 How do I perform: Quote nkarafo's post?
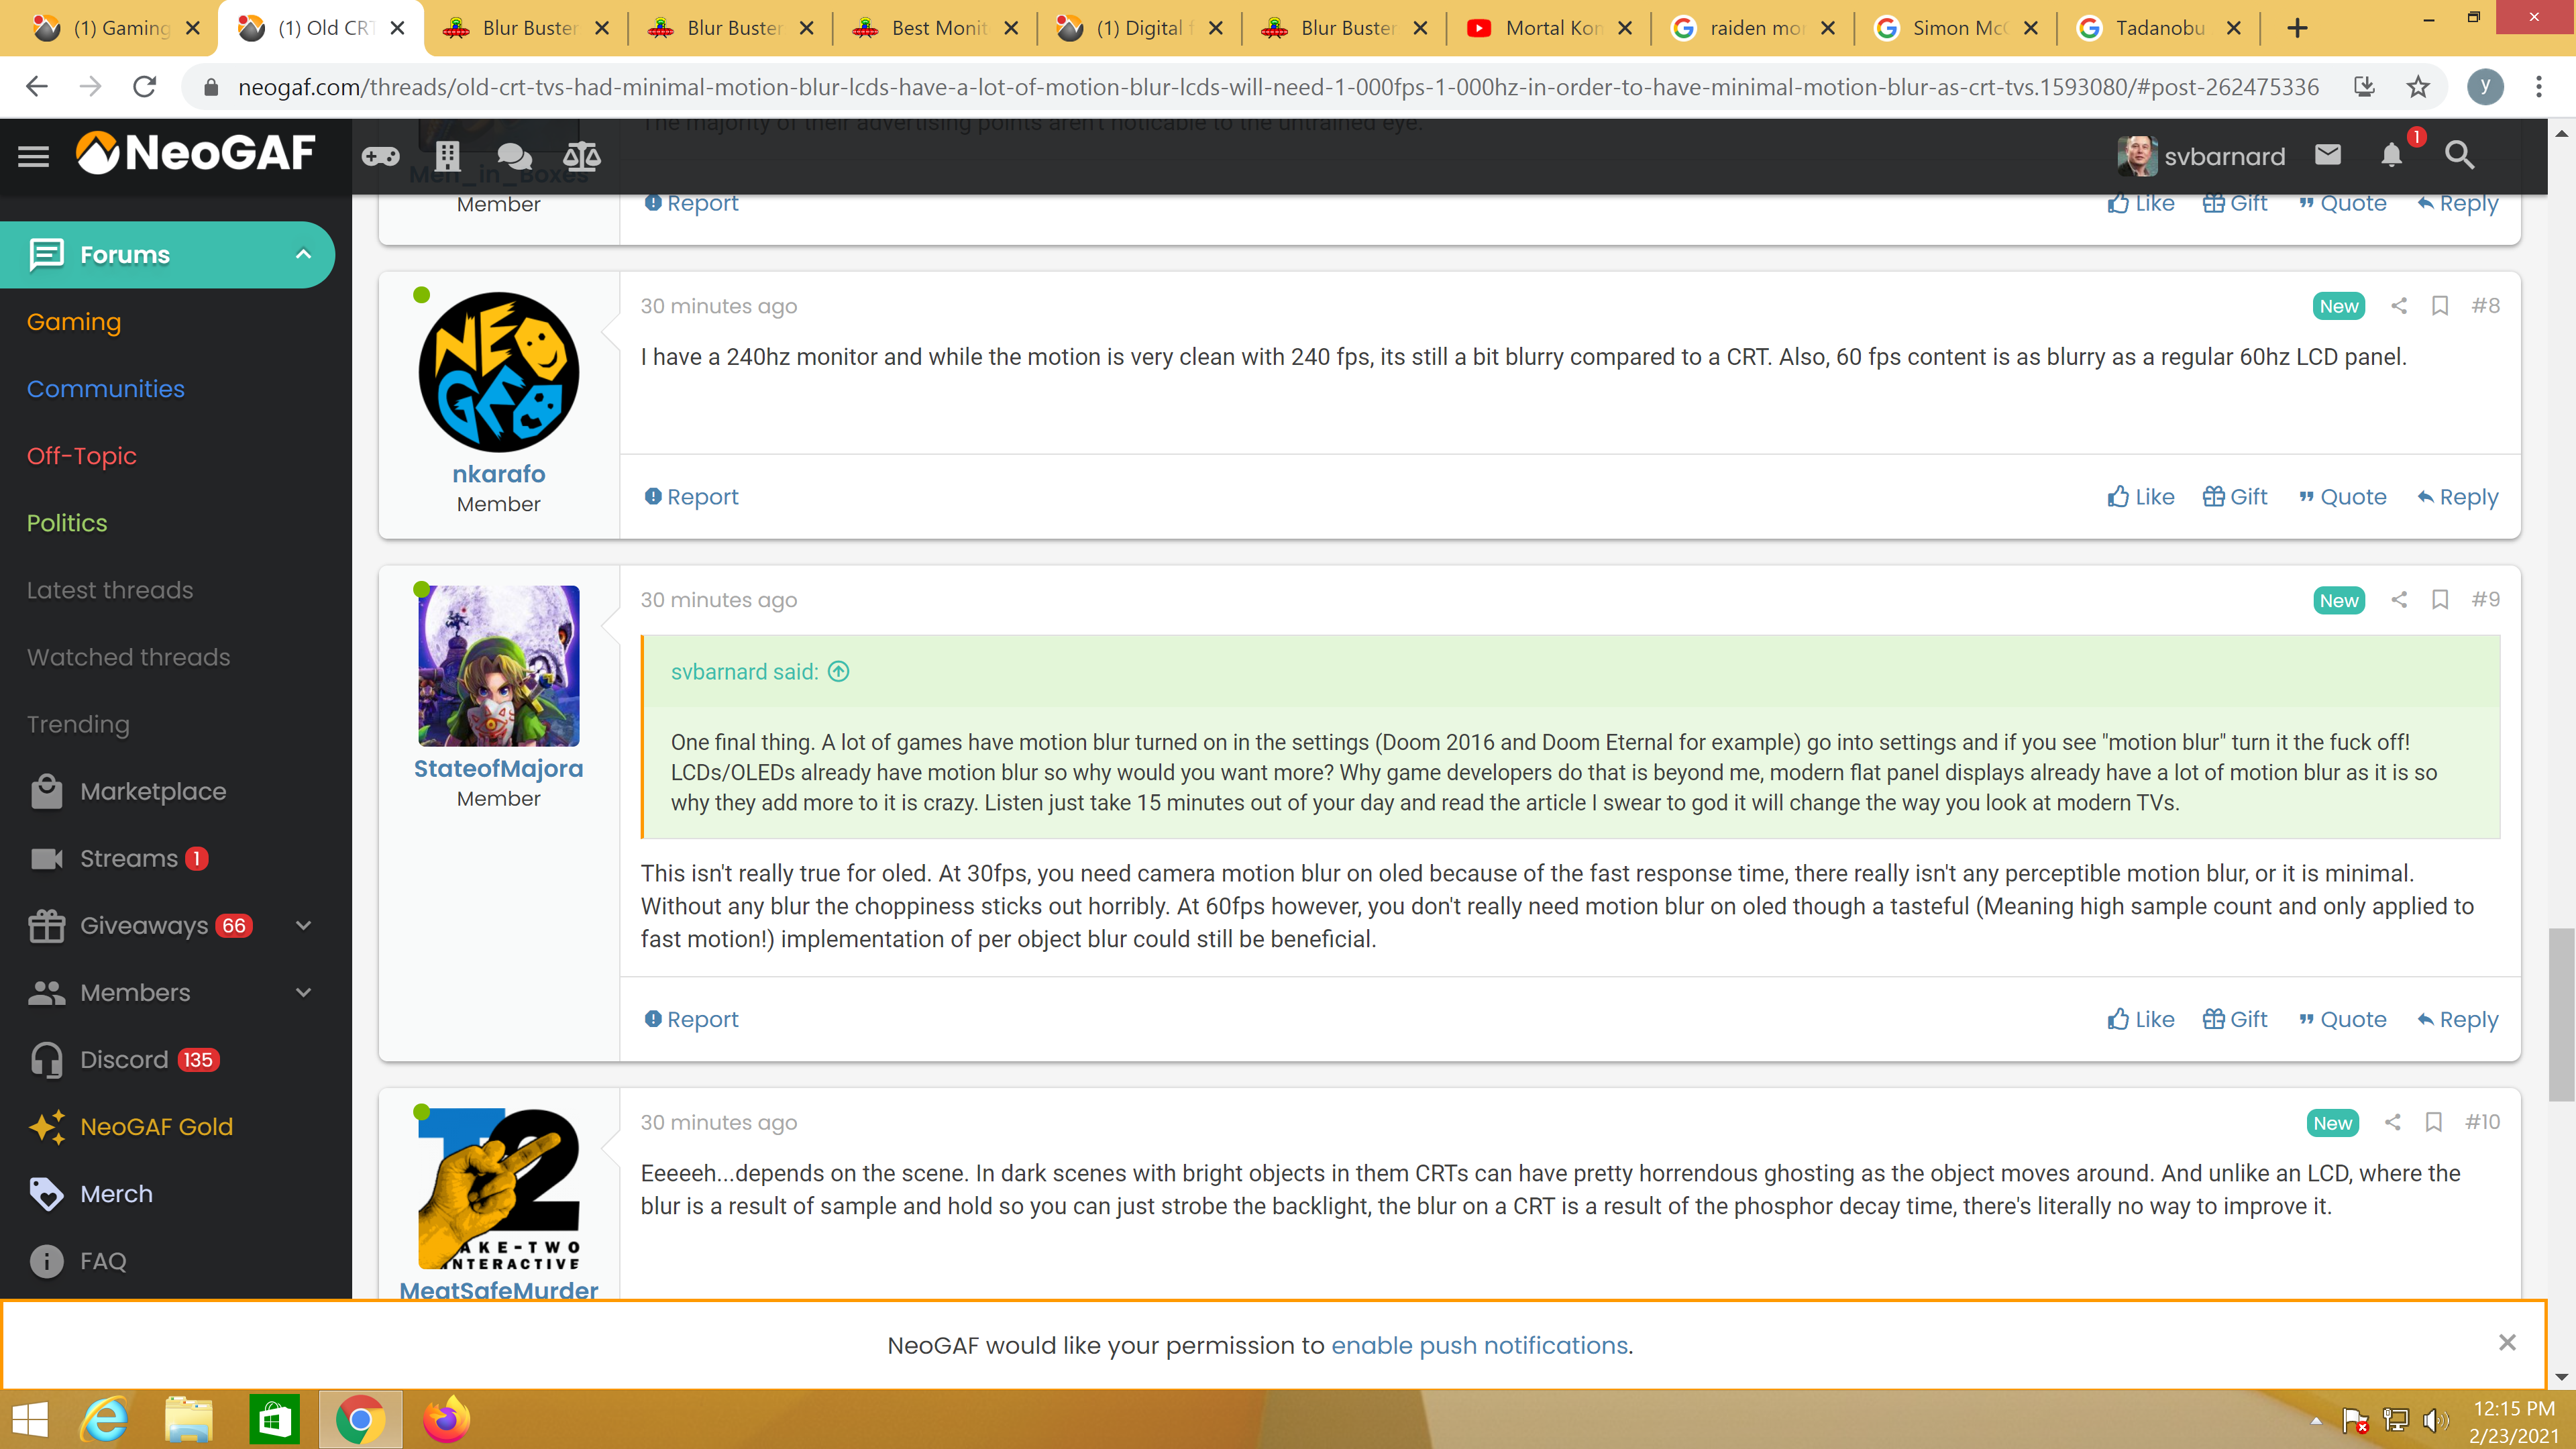(x=2342, y=497)
